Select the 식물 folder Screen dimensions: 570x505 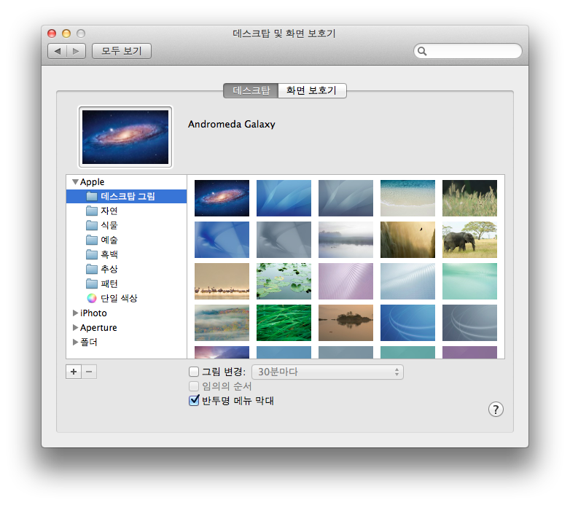(x=127, y=225)
